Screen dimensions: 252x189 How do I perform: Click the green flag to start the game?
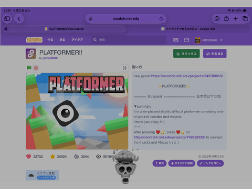pyautogui.click(x=29, y=68)
